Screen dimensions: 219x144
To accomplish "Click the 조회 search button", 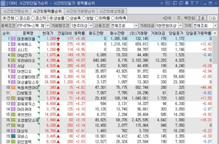I will (x=201, y=18).
